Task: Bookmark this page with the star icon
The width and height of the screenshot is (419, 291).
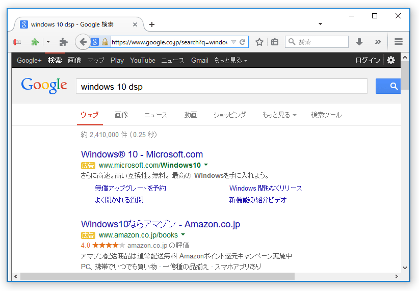Action: [259, 42]
